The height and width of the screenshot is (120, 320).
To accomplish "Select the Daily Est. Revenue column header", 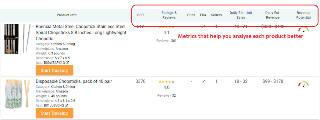I will point(273,15).
